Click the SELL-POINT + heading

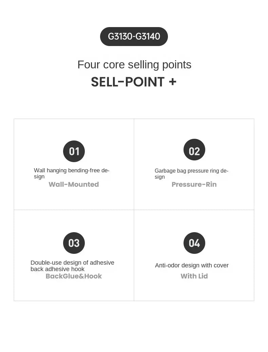(x=134, y=82)
